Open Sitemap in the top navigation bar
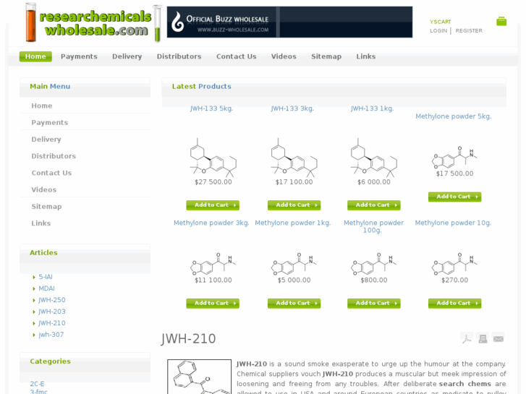The height and width of the screenshot is (394, 526). (x=326, y=56)
